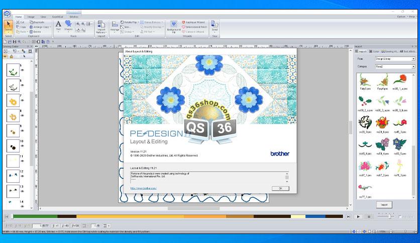Viewport: 420px width, 243px height.
Task: Click the Duplicate command
Action: click(x=37, y=22)
